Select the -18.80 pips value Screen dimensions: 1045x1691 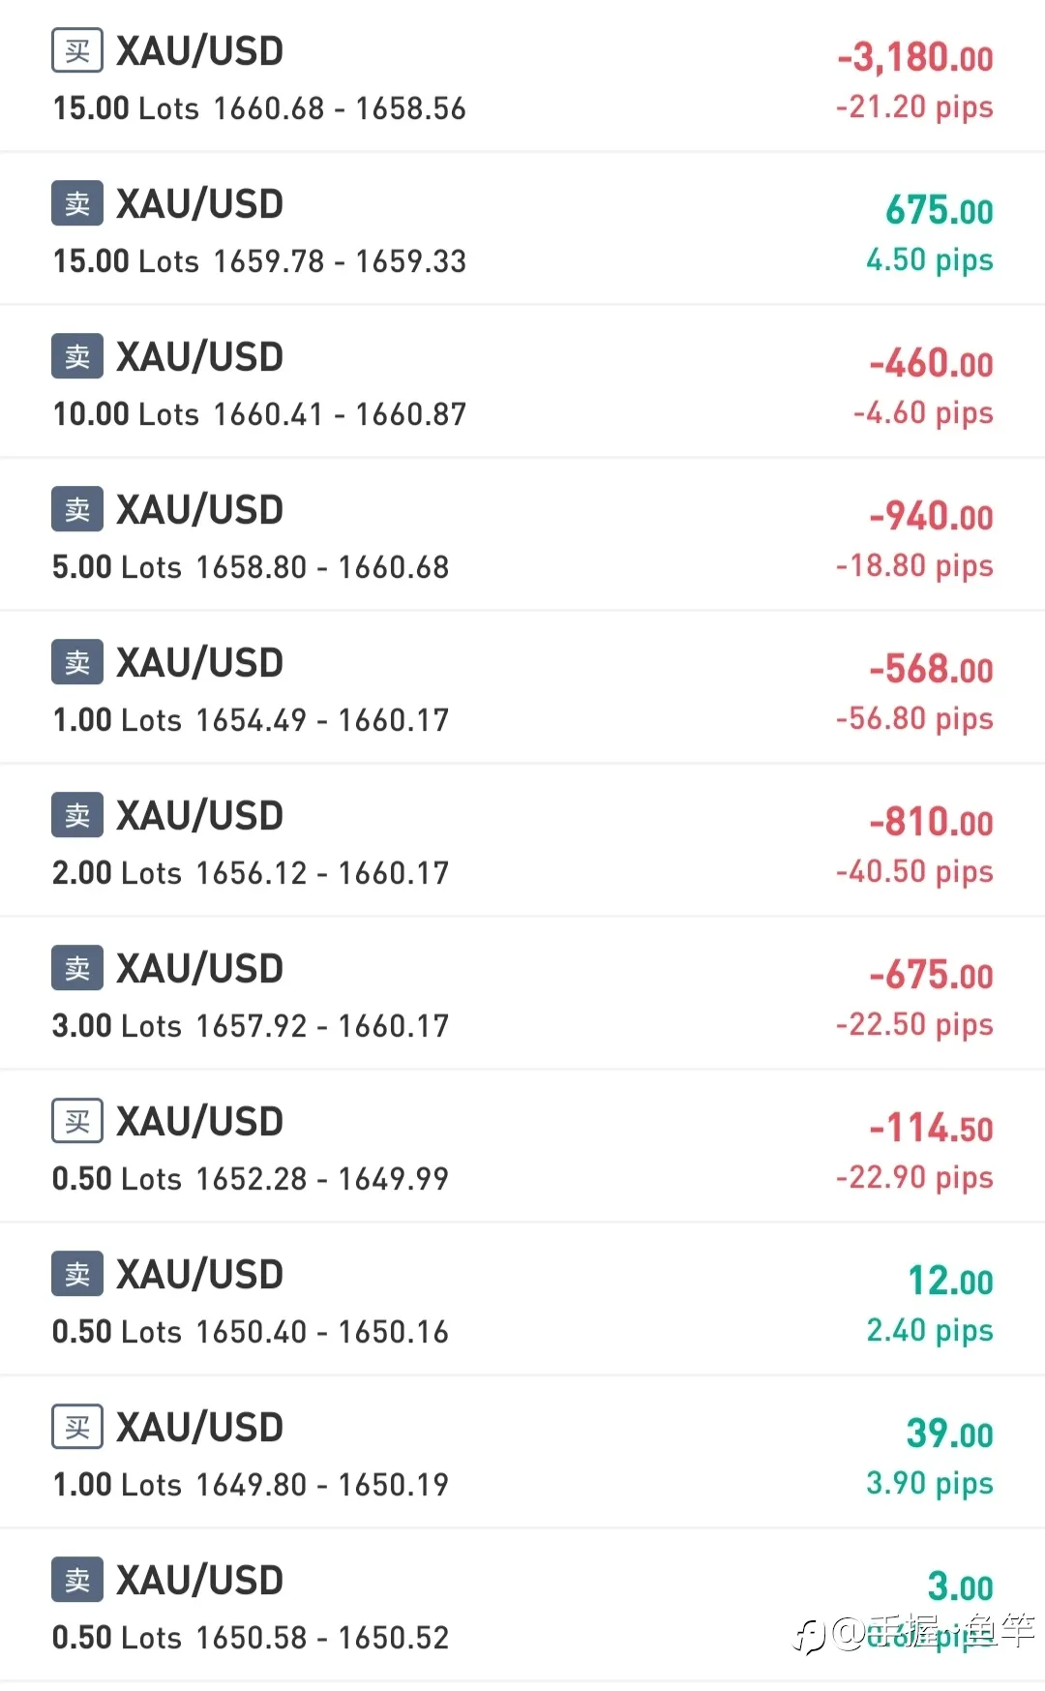[914, 566]
